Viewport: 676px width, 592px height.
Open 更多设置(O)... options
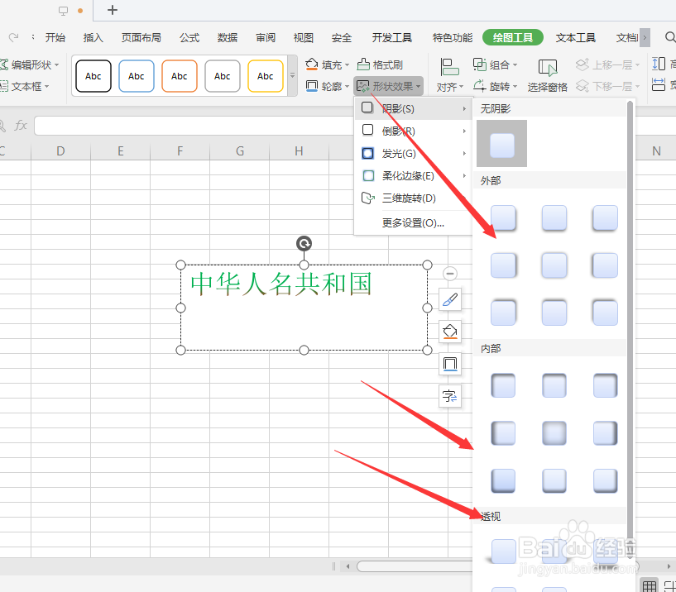(413, 223)
